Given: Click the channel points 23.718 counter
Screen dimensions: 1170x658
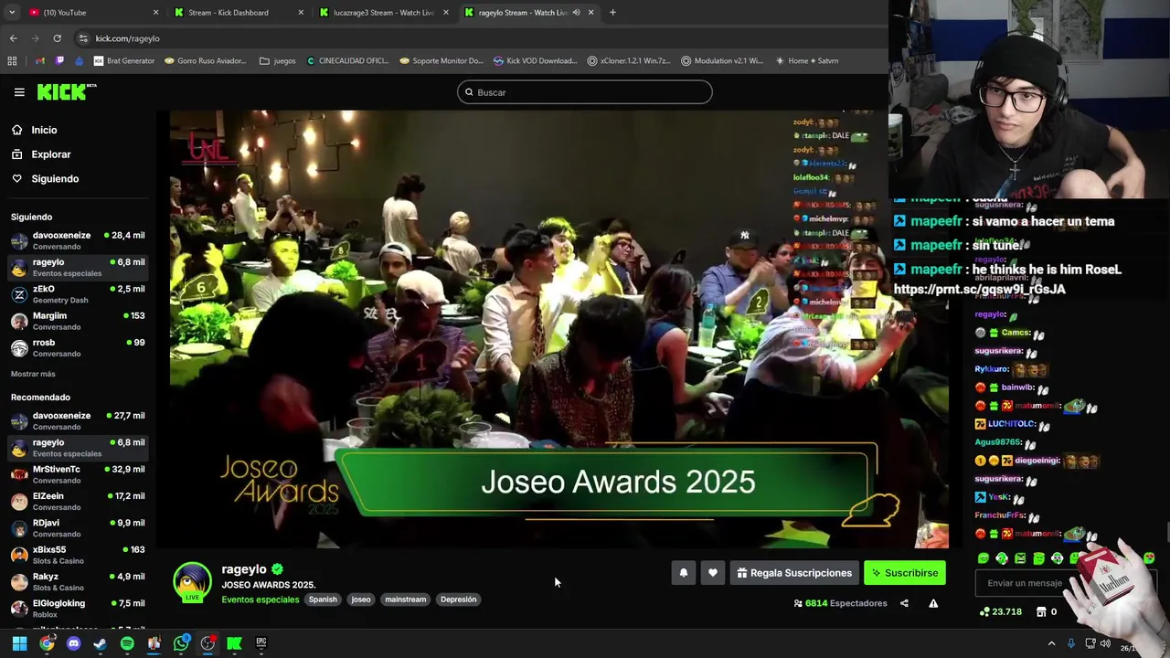Looking at the screenshot, I should coord(1001,612).
